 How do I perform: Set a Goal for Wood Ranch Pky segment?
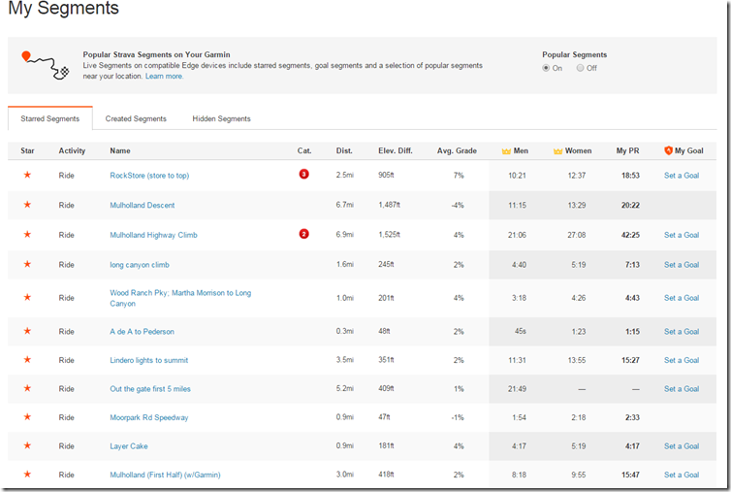pos(682,298)
